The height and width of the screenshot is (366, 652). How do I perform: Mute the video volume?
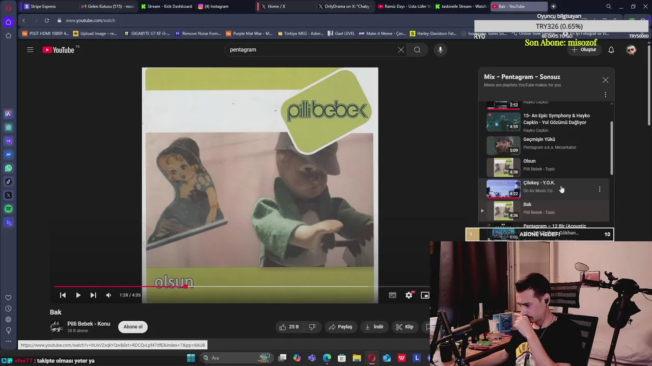108,295
